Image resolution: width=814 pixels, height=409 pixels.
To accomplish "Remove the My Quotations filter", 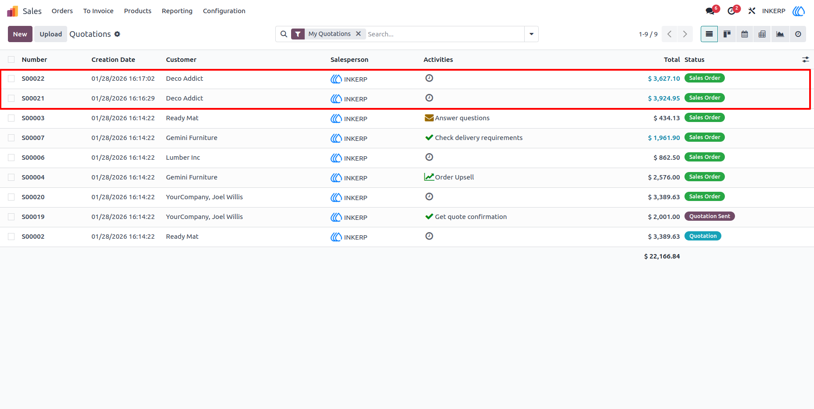I will pyautogui.click(x=358, y=34).
